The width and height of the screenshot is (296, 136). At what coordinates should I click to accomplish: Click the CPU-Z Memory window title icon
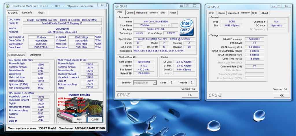click(x=209, y=7)
